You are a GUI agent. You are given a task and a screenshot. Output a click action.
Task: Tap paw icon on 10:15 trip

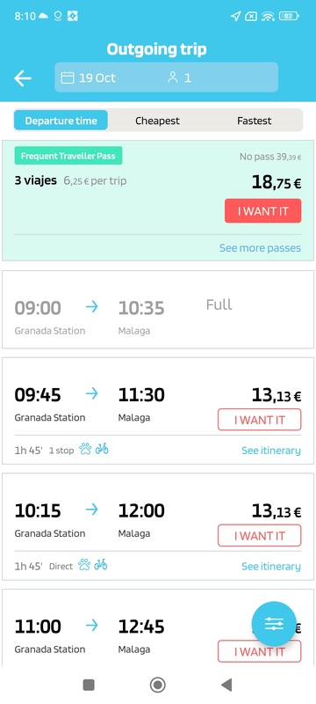[84, 565]
